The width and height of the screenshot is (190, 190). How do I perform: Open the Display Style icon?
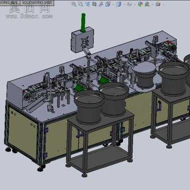tap(119, 4)
